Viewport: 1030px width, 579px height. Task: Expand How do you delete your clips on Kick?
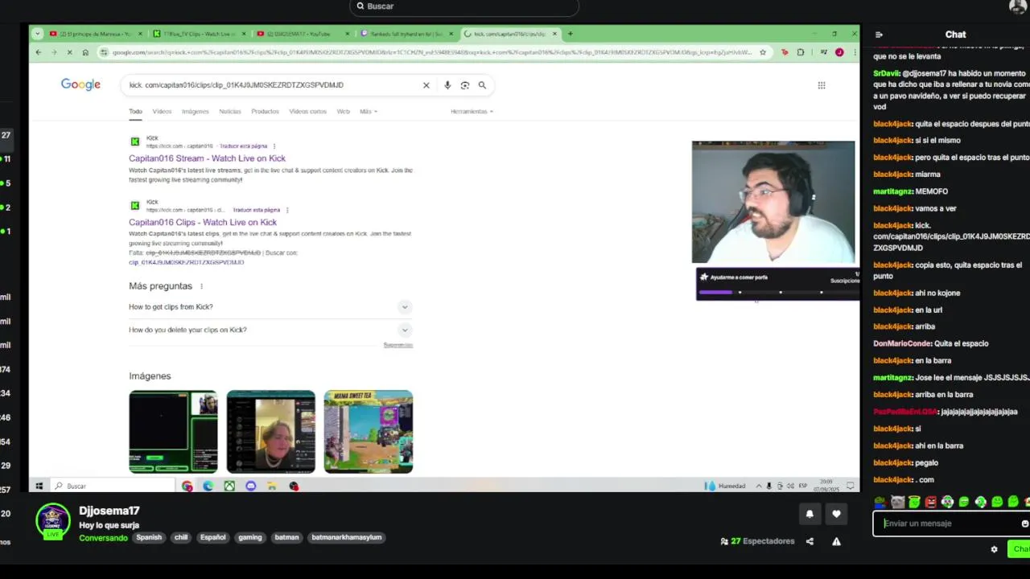pos(270,330)
